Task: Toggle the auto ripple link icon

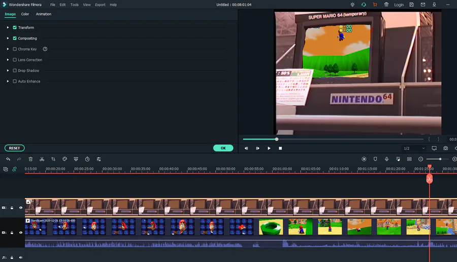Action: pyautogui.click(x=14, y=169)
